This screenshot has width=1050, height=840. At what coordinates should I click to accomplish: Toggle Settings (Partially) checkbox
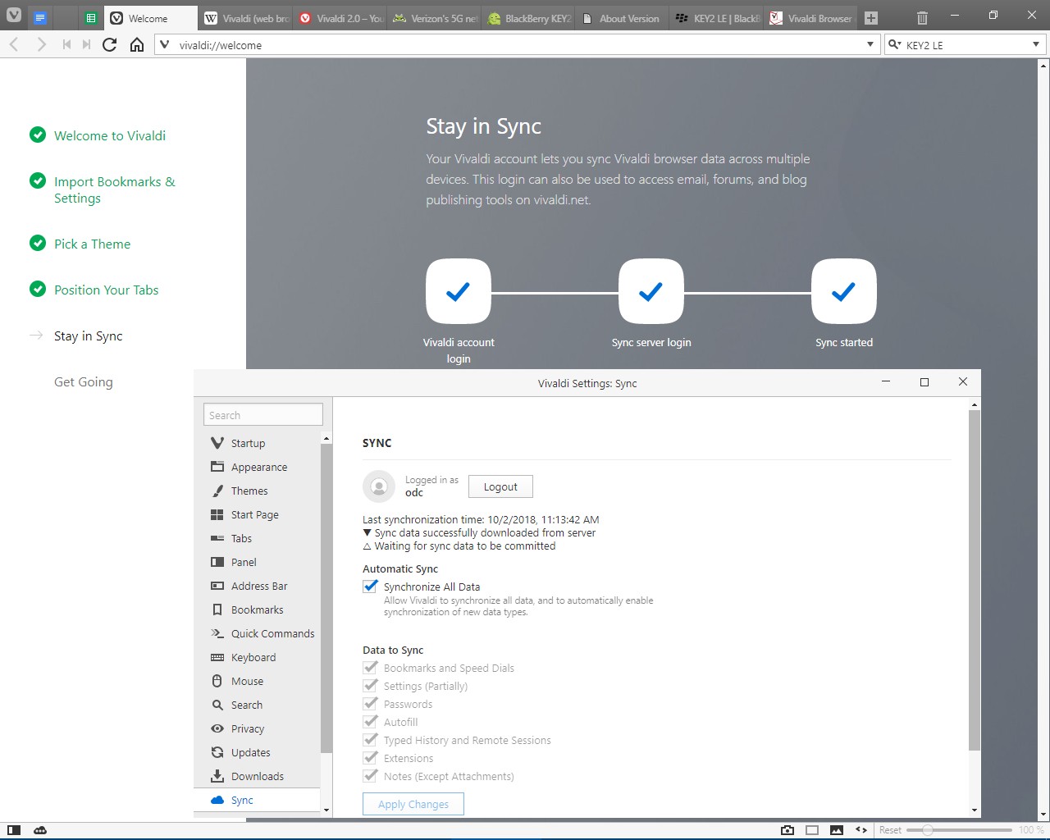[371, 685]
